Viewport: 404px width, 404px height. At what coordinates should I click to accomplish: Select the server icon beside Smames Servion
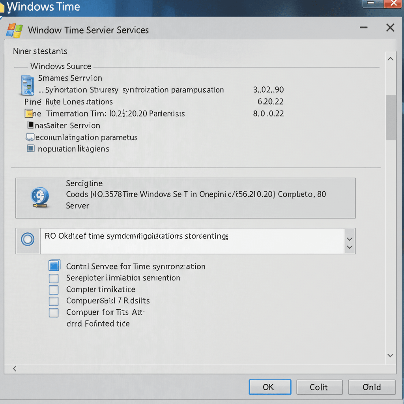tap(28, 85)
